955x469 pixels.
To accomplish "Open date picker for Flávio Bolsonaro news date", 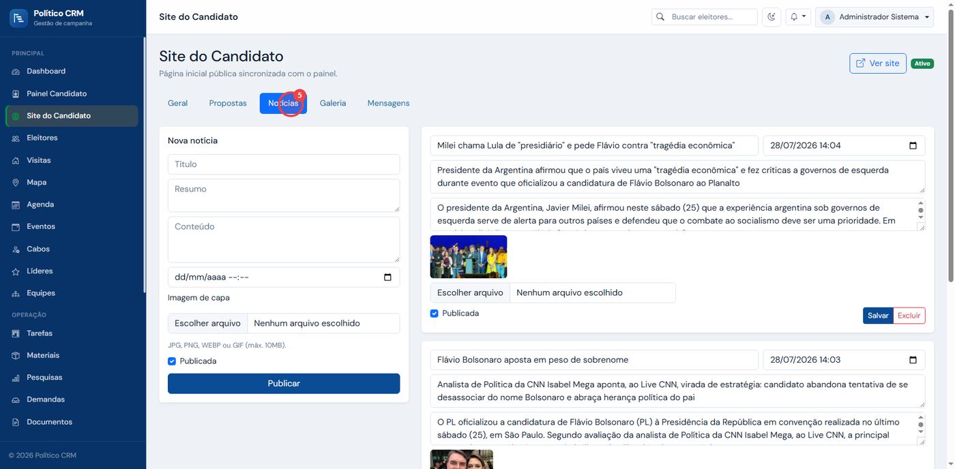I will pos(913,360).
